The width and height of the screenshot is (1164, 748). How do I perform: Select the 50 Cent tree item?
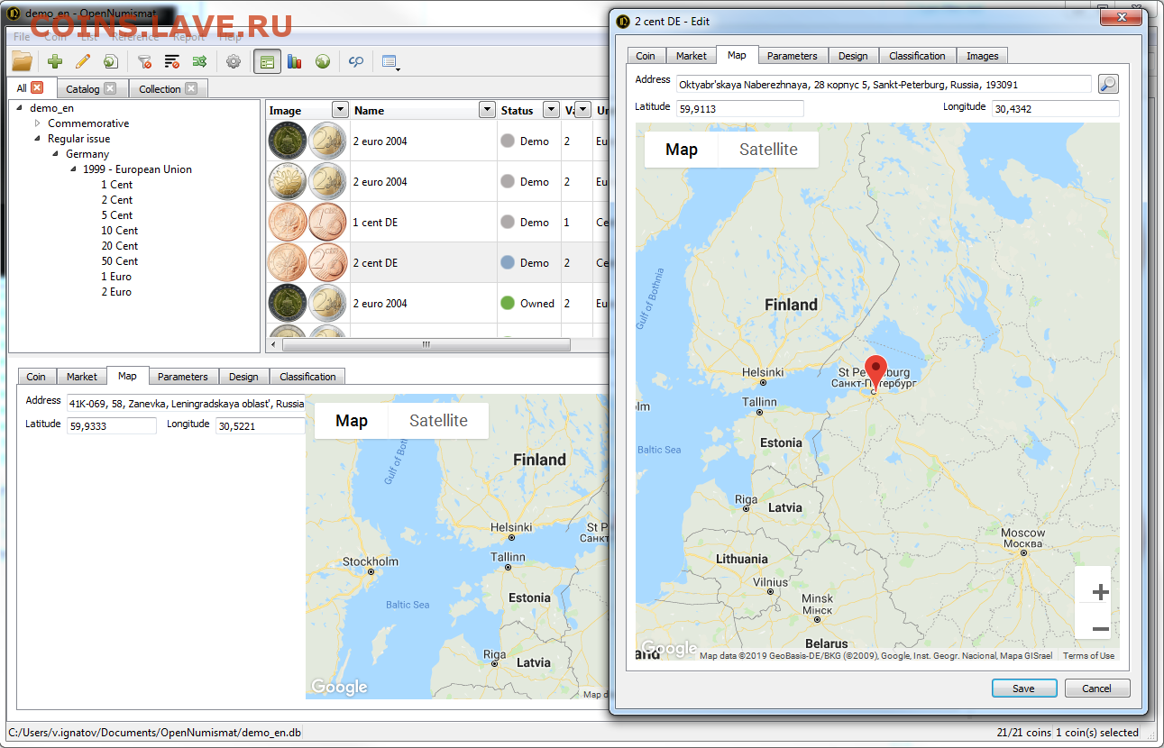point(120,261)
